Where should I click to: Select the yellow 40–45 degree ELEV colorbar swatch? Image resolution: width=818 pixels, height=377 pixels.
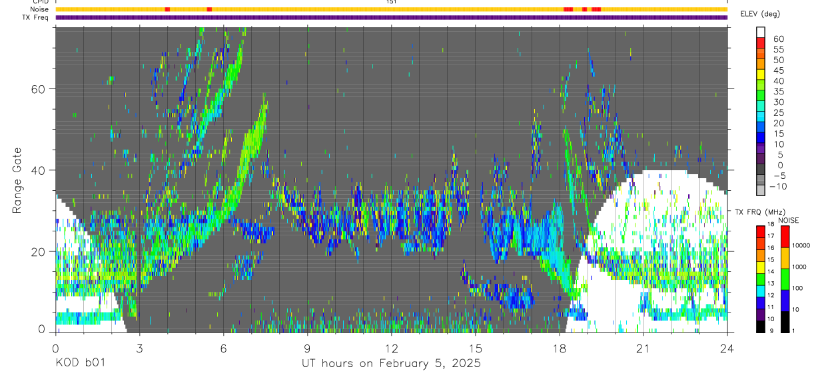[761, 75]
